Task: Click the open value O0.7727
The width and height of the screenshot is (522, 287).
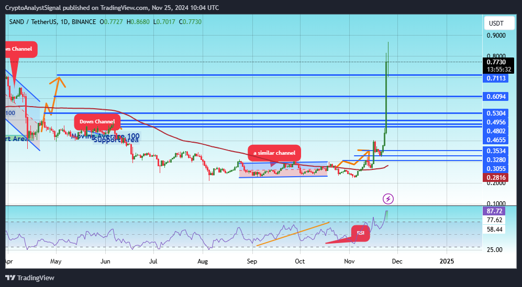Action: click(111, 22)
